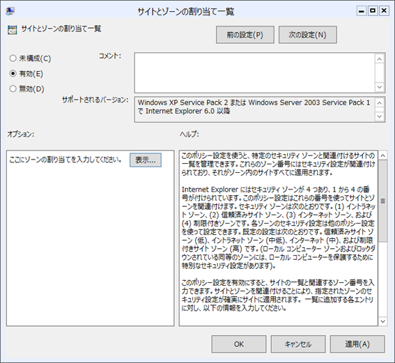Click the help panel scroll down arrow

[383, 321]
